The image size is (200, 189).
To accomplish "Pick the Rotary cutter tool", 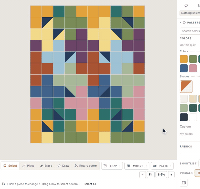I will pos(86,166).
